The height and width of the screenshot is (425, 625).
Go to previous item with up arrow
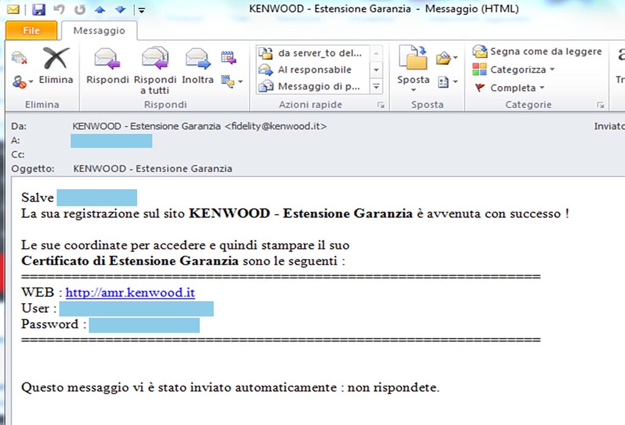[101, 9]
